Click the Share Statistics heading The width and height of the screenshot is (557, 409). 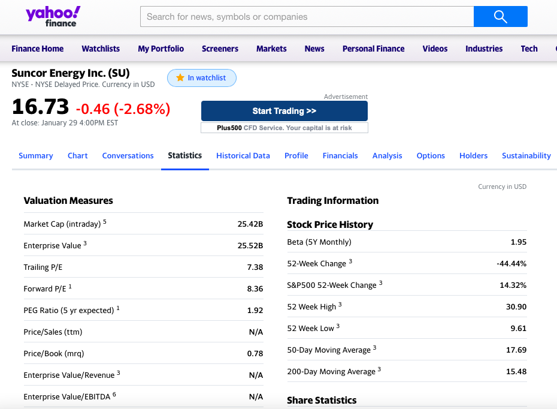pos(322,401)
